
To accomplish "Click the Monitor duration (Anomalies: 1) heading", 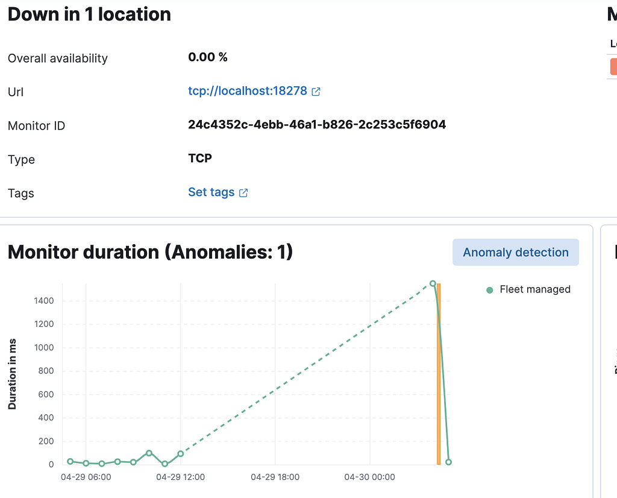I will (149, 252).
